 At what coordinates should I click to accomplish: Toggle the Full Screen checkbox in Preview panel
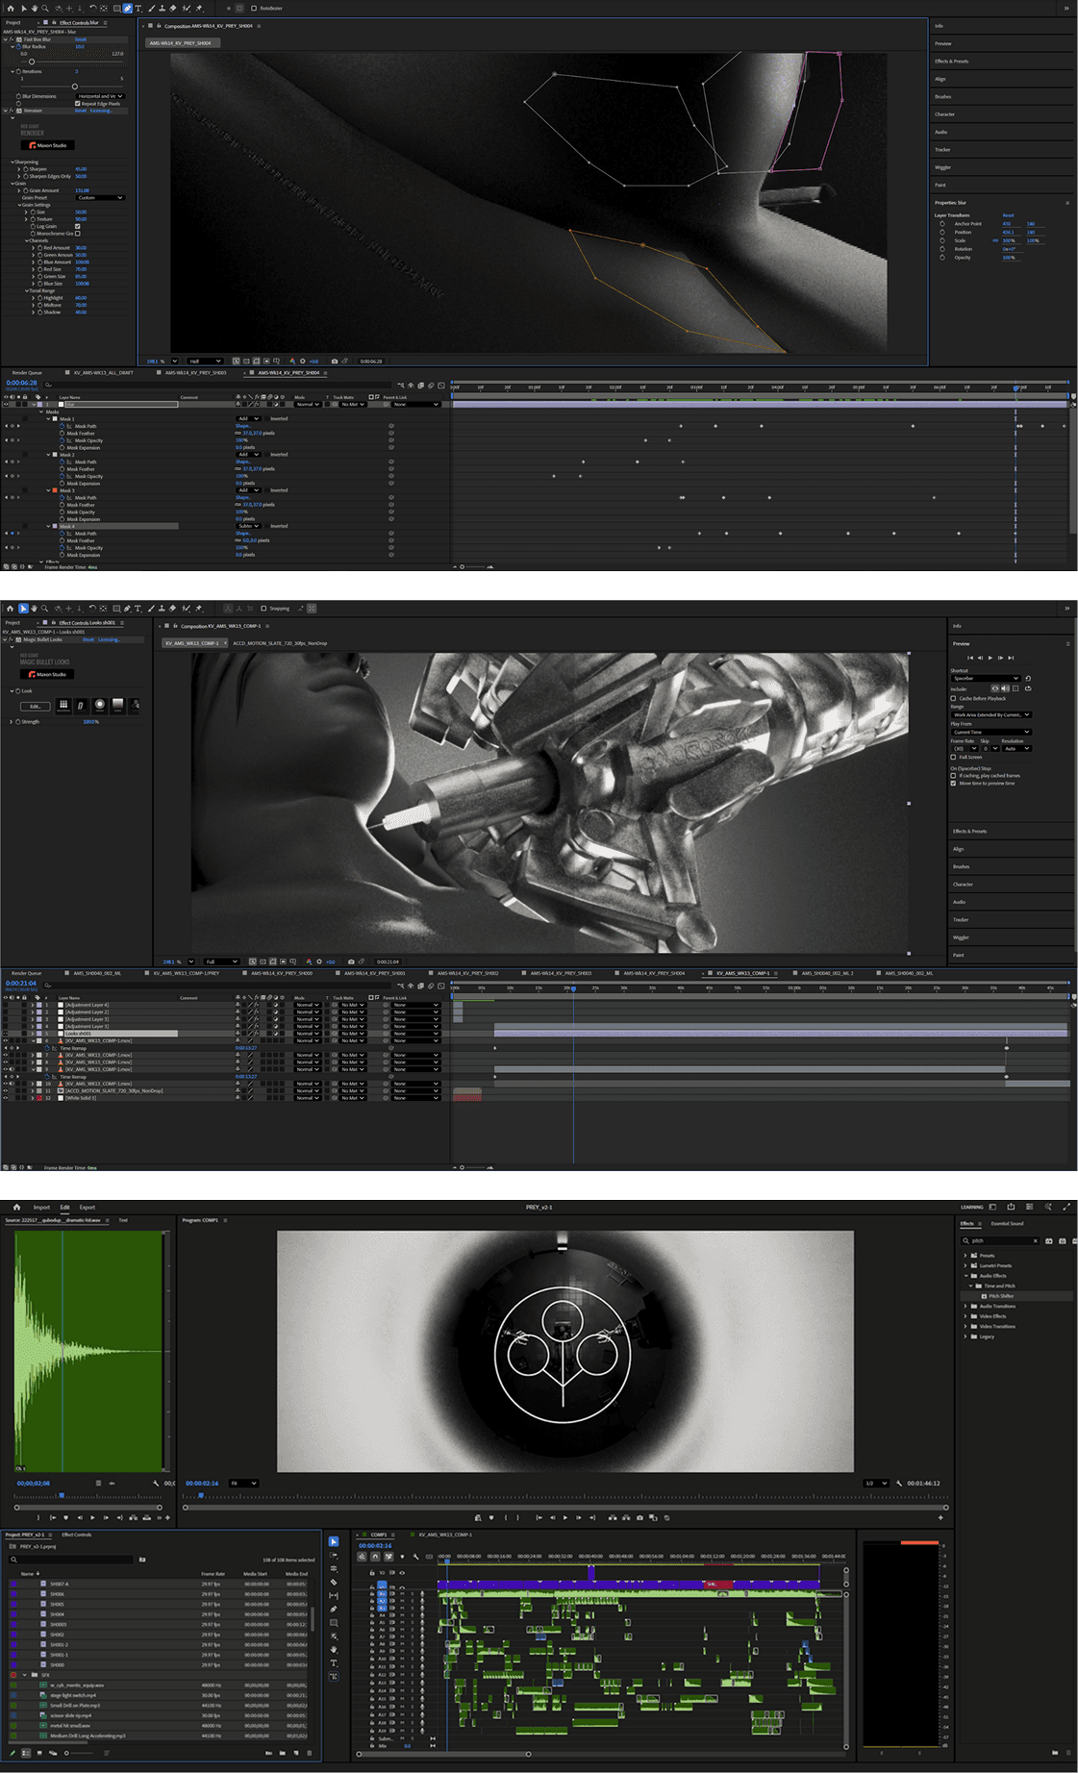pyautogui.click(x=953, y=758)
